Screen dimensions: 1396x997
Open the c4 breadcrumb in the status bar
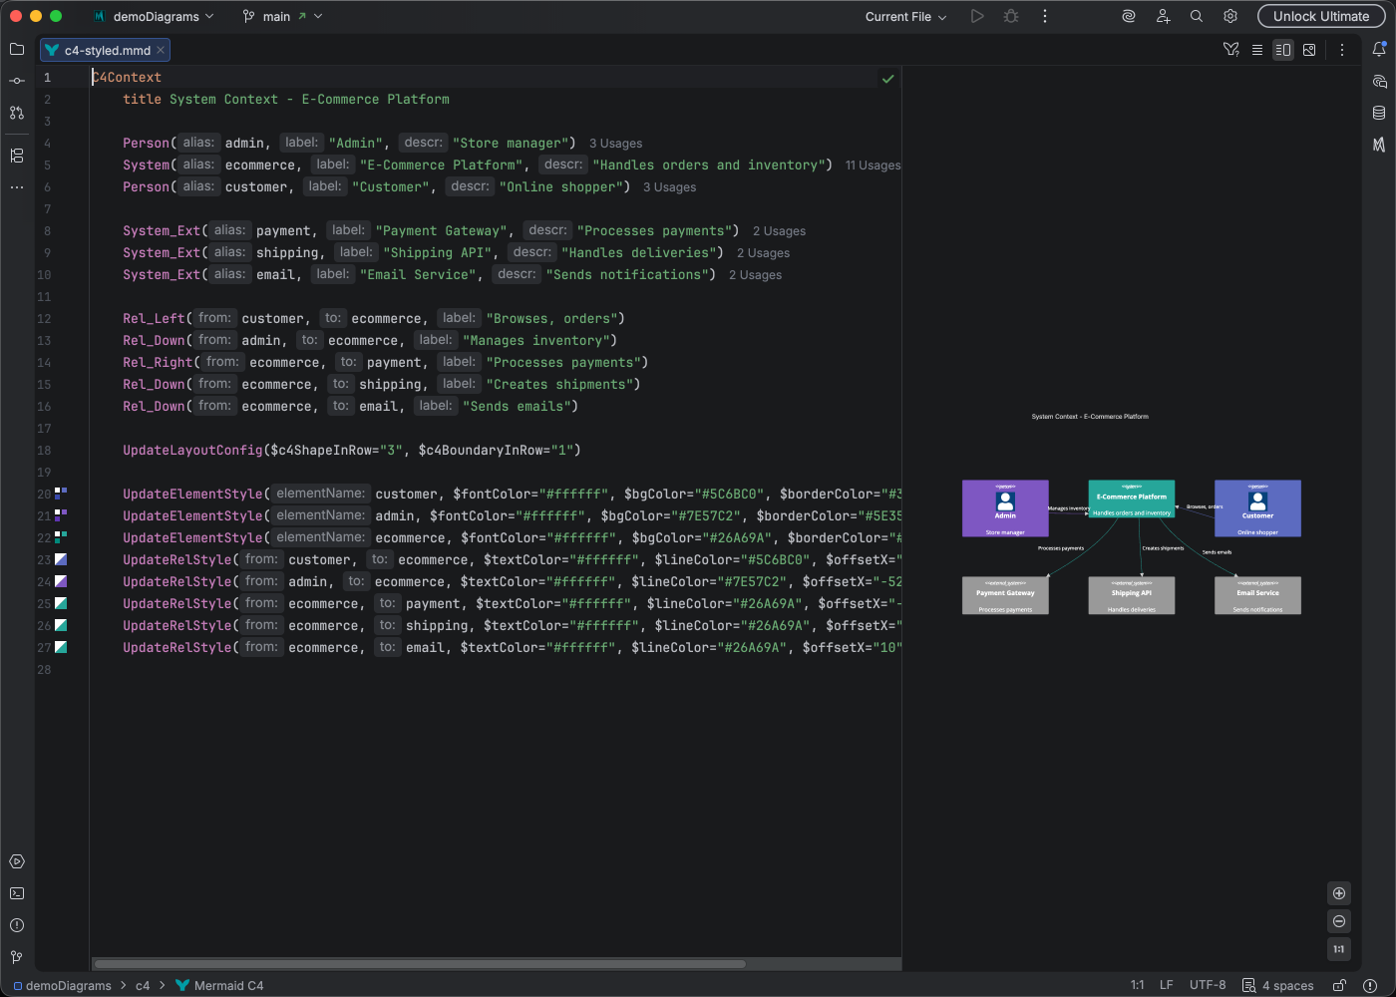click(x=143, y=985)
